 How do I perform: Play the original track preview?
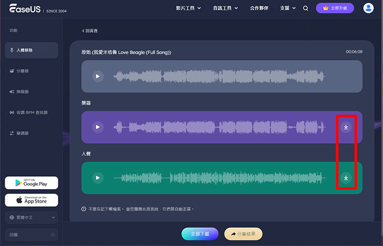pyautogui.click(x=97, y=76)
